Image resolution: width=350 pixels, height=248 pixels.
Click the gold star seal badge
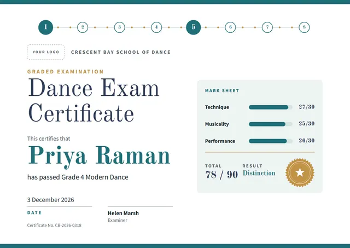[x=300, y=172]
